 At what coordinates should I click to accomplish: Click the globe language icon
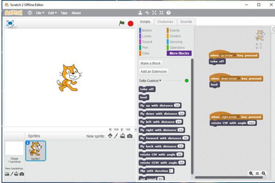click(30, 13)
